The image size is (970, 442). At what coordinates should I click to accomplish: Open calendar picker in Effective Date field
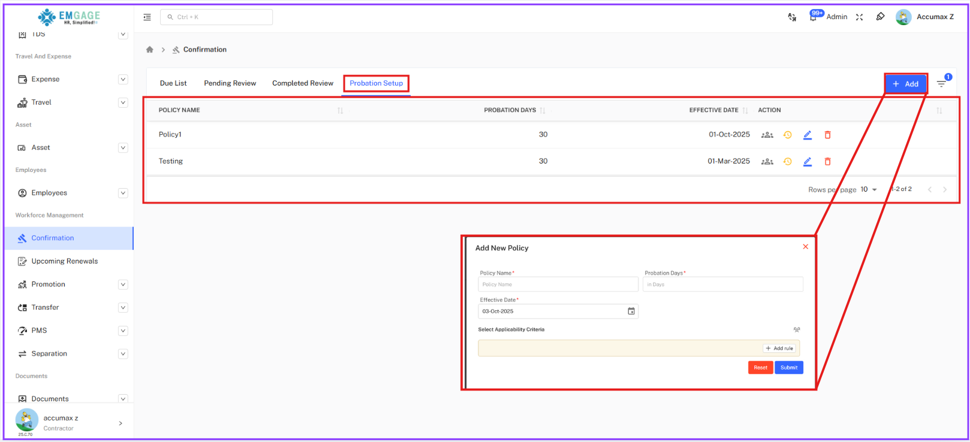631,311
